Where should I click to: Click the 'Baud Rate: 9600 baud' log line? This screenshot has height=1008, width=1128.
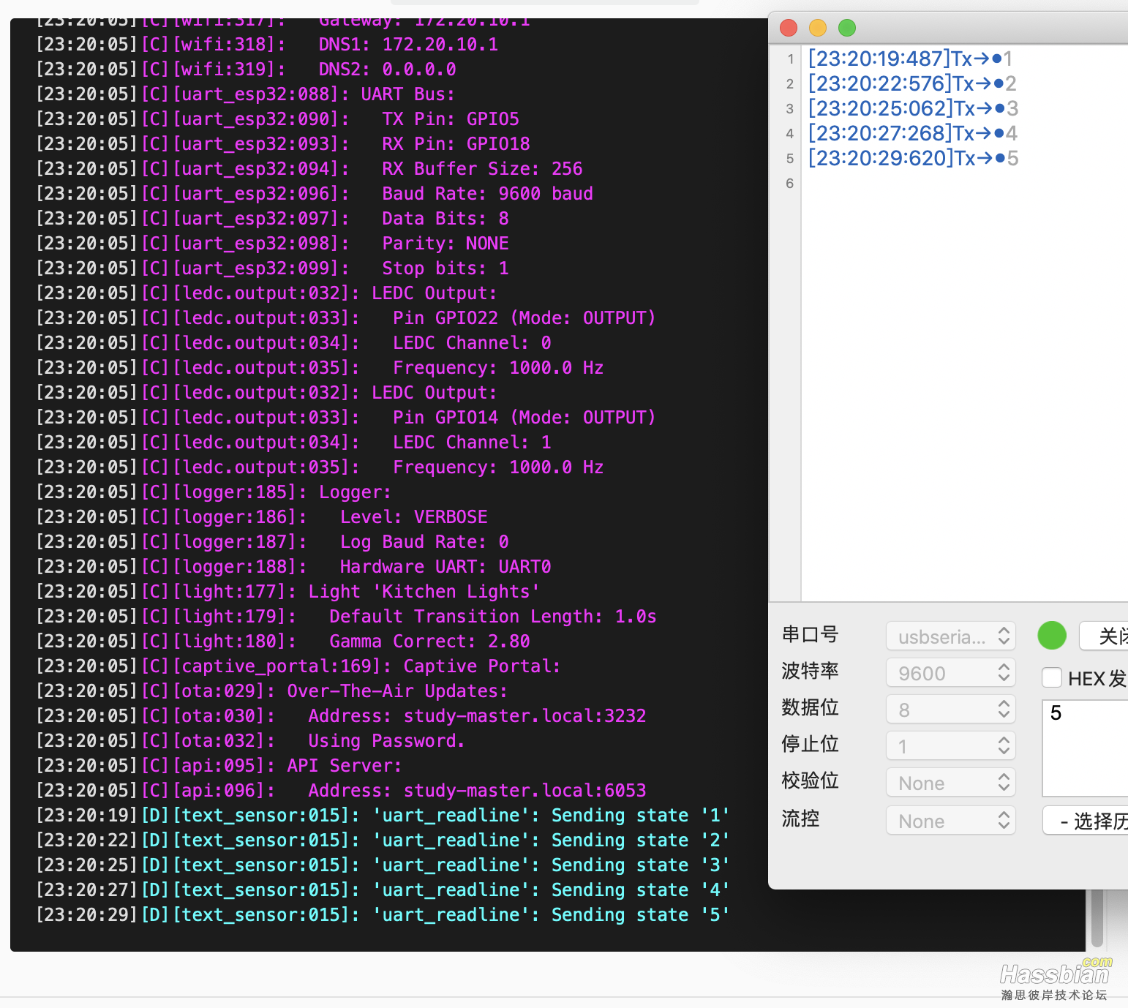click(x=315, y=193)
